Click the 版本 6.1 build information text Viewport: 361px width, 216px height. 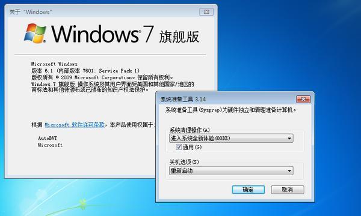pyautogui.click(x=85, y=71)
